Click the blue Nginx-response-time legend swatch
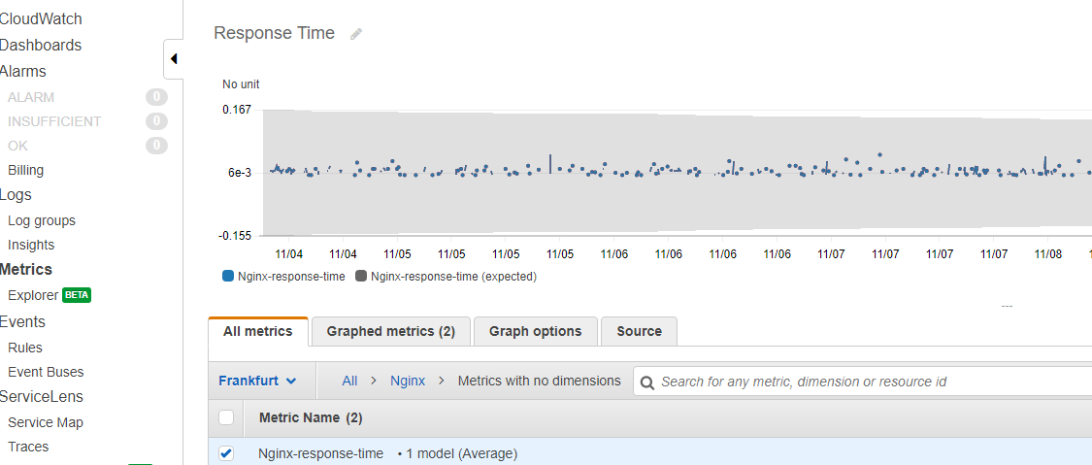The height and width of the screenshot is (465, 1092). 228,277
